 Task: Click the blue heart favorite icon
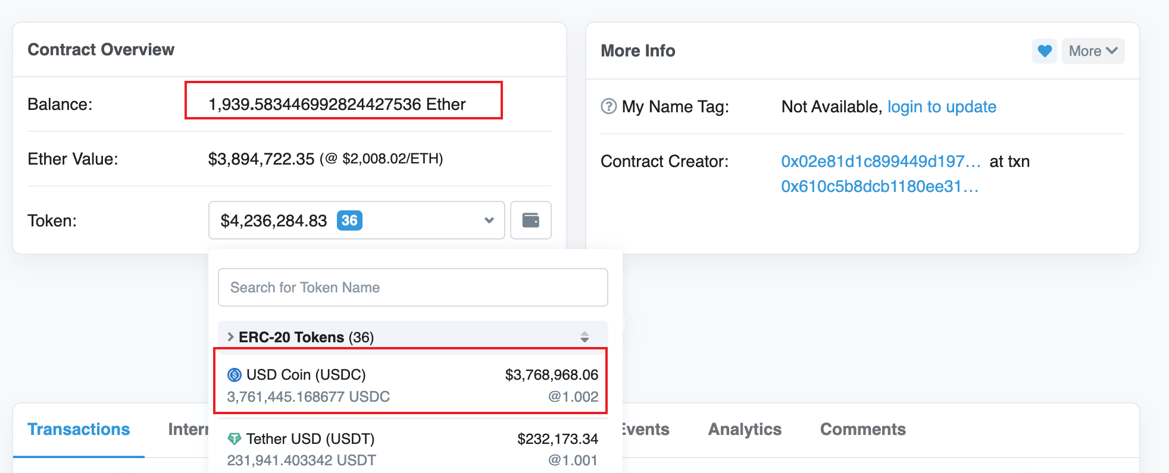[1045, 51]
